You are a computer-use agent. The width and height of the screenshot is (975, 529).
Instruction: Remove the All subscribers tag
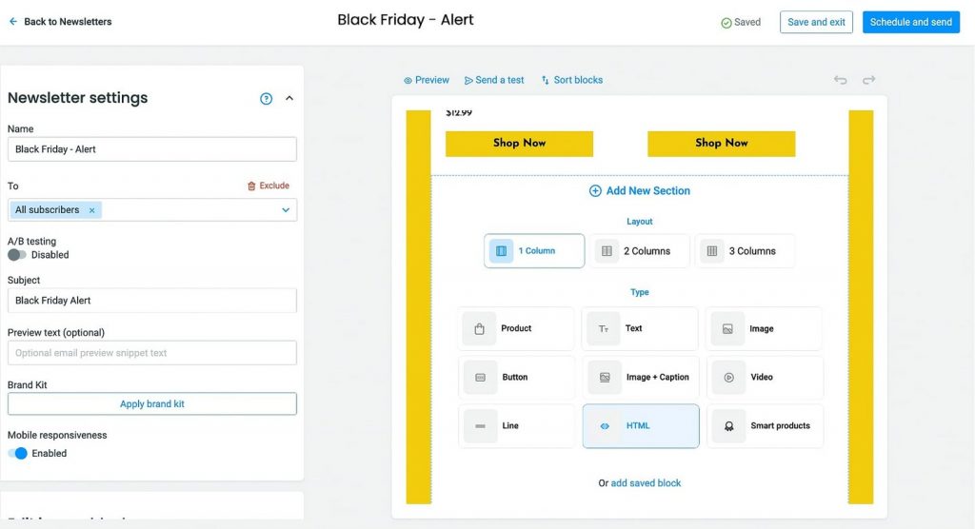coord(92,210)
